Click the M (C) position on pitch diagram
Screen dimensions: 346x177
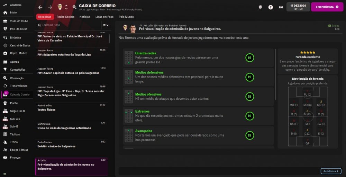pyautogui.click(x=307, y=113)
